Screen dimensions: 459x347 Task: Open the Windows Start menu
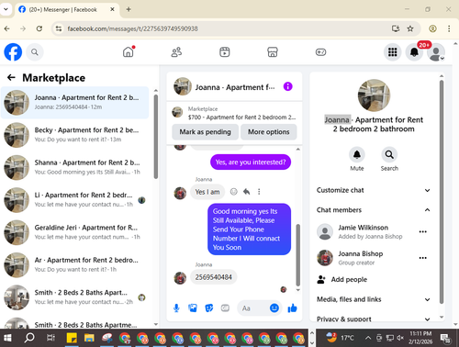[x=7, y=338]
